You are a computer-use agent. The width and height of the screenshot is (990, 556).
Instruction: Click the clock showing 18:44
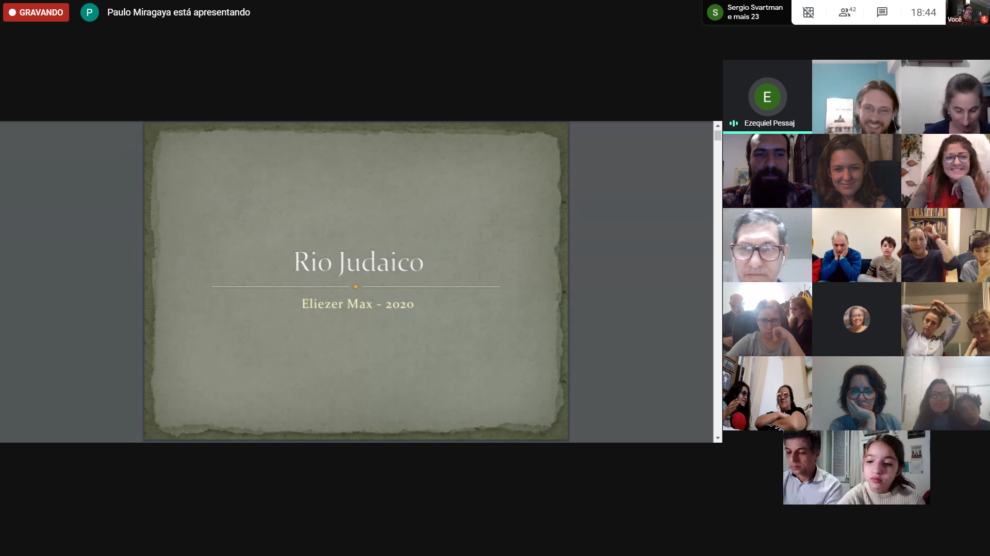click(x=923, y=12)
